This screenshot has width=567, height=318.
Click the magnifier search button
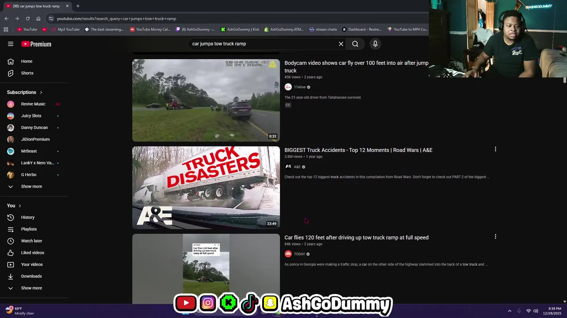tap(355, 44)
